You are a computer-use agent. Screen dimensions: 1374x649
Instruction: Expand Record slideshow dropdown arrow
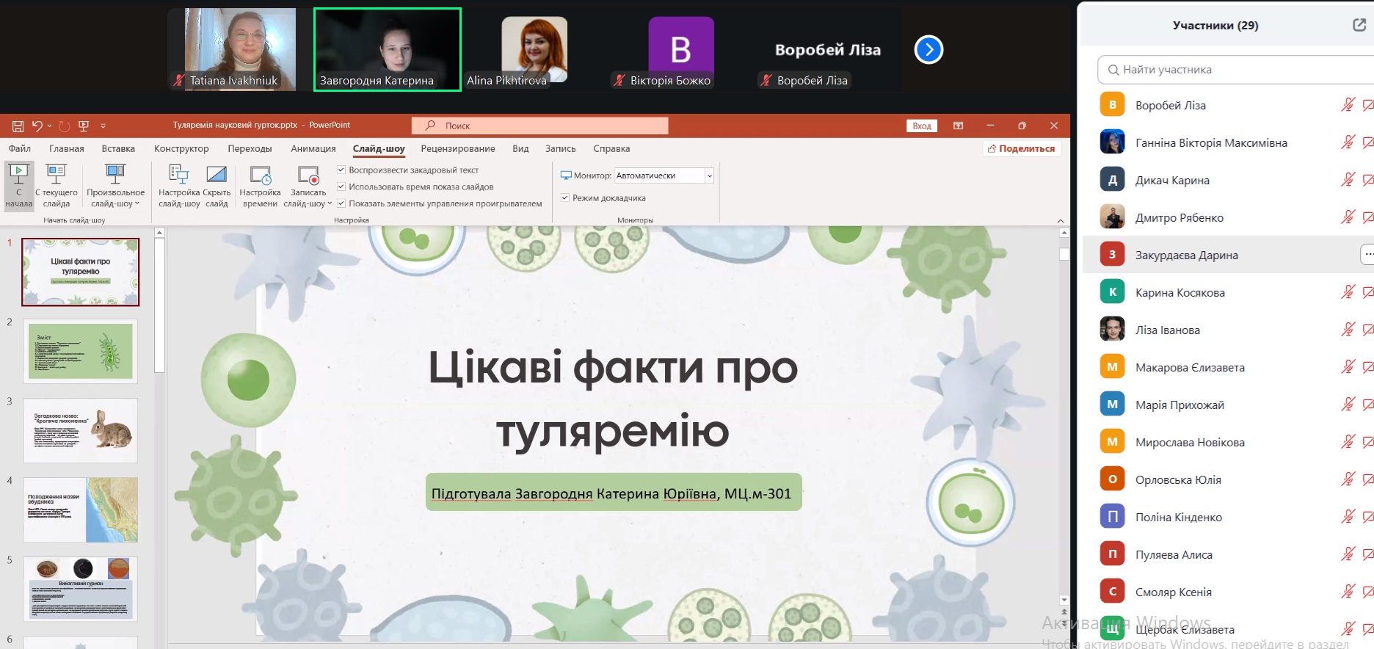pyautogui.click(x=330, y=203)
